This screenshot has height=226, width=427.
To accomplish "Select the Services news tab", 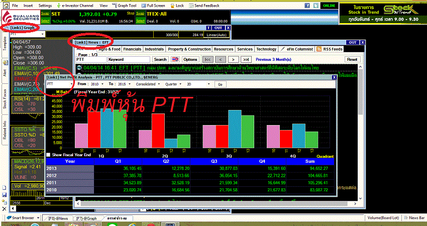I will tap(245, 49).
